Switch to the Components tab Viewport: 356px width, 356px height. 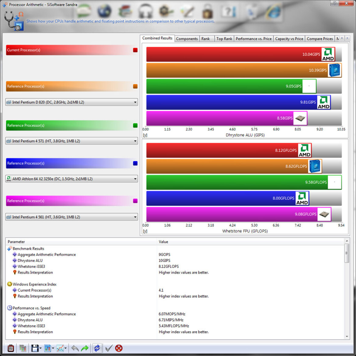(x=187, y=39)
